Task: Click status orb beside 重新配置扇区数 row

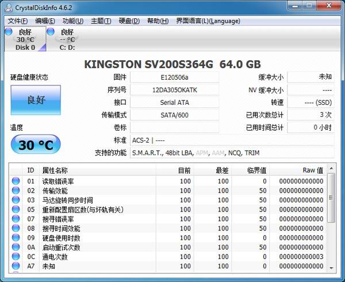Action: (16, 210)
